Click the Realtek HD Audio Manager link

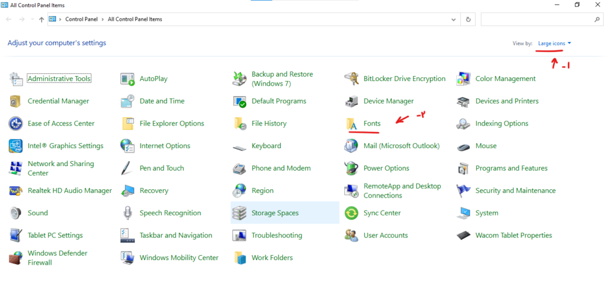click(70, 191)
